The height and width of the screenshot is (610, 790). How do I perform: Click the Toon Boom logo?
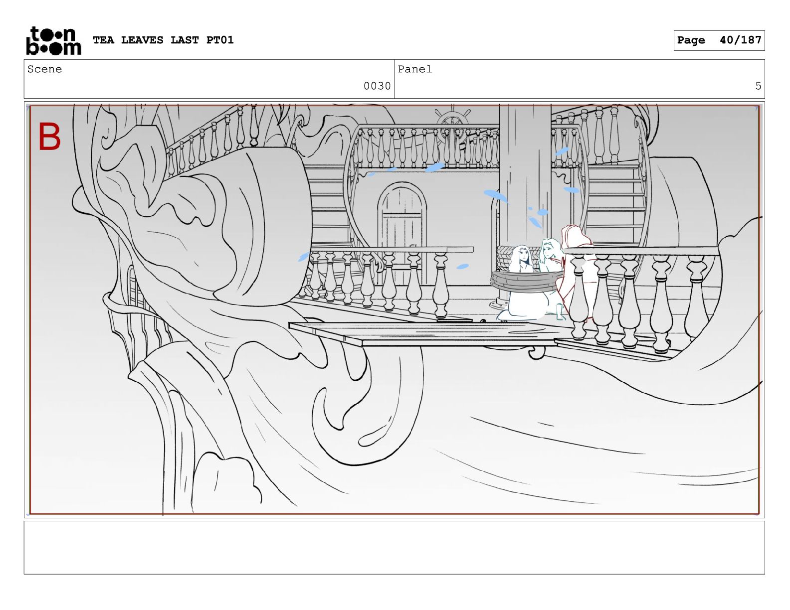[53, 40]
